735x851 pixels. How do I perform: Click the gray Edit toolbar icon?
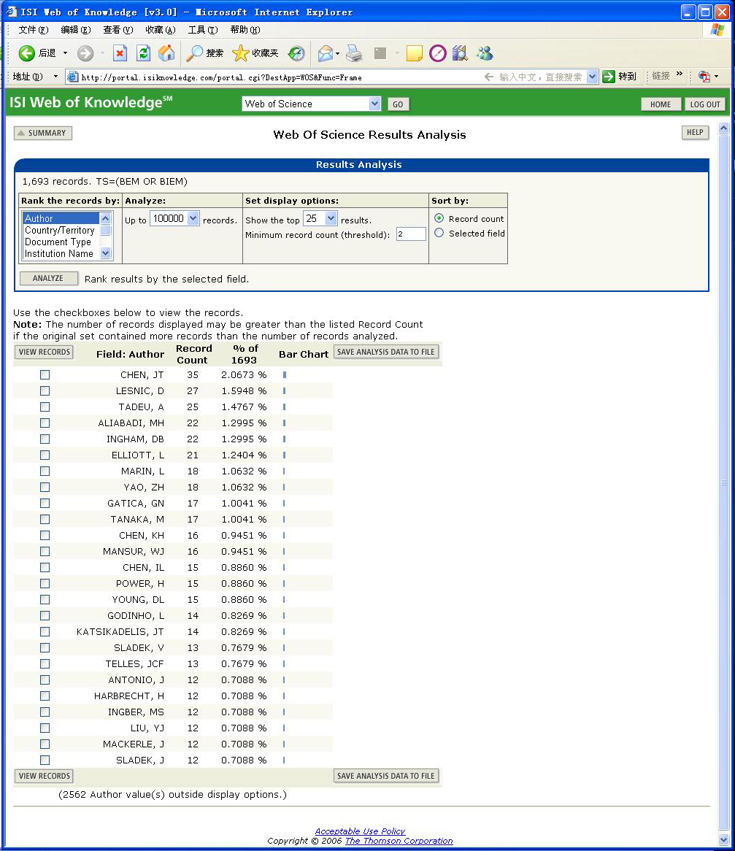[x=380, y=53]
